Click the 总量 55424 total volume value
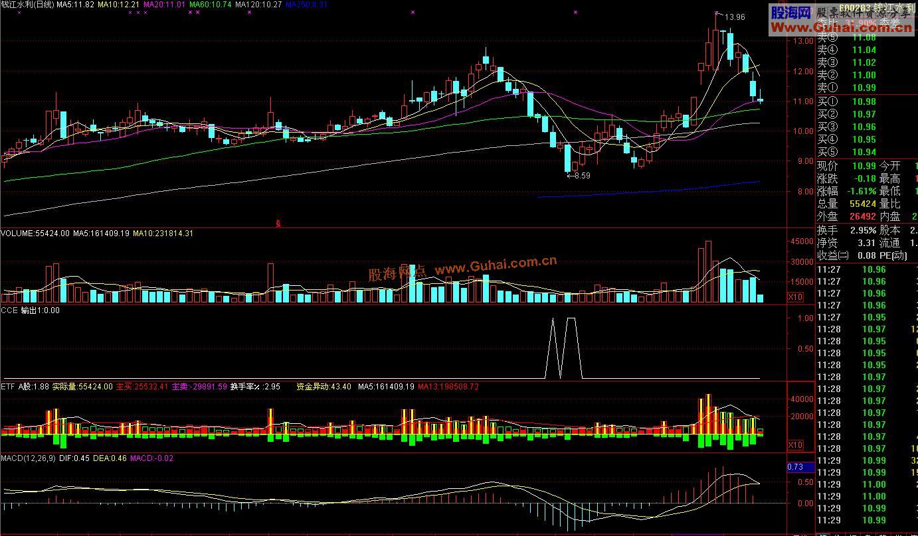Viewport: 918px width, 536px height. [862, 204]
